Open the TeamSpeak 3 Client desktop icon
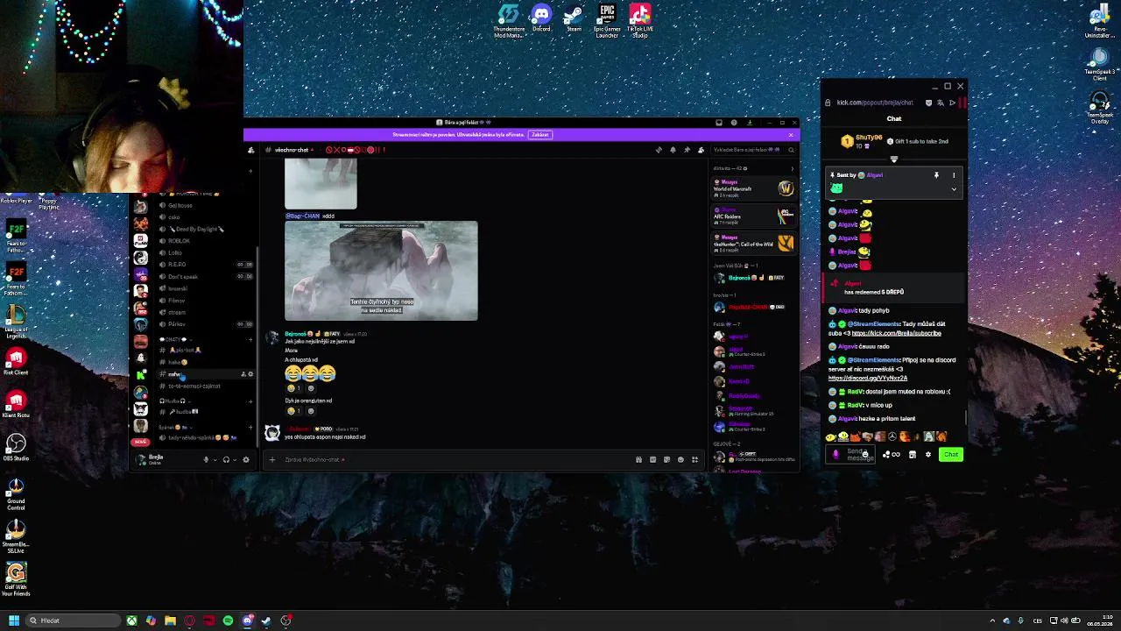 pos(1099,64)
